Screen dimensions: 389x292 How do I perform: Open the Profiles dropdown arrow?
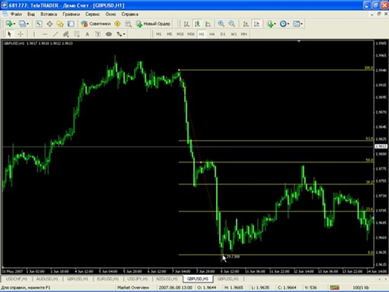[x=28, y=24]
